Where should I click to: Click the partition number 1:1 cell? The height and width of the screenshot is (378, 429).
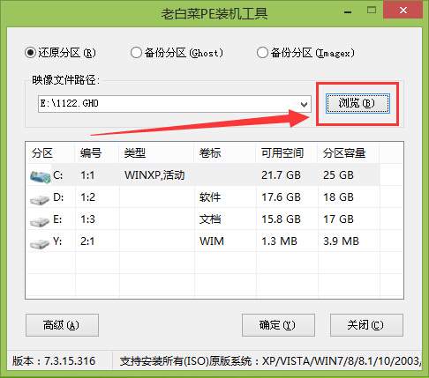87,175
